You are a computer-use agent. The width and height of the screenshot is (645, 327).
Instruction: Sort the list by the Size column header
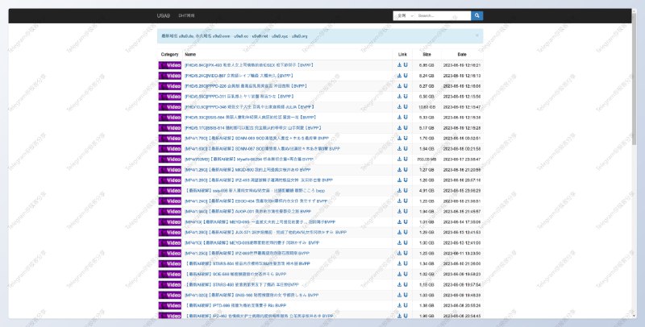point(427,54)
